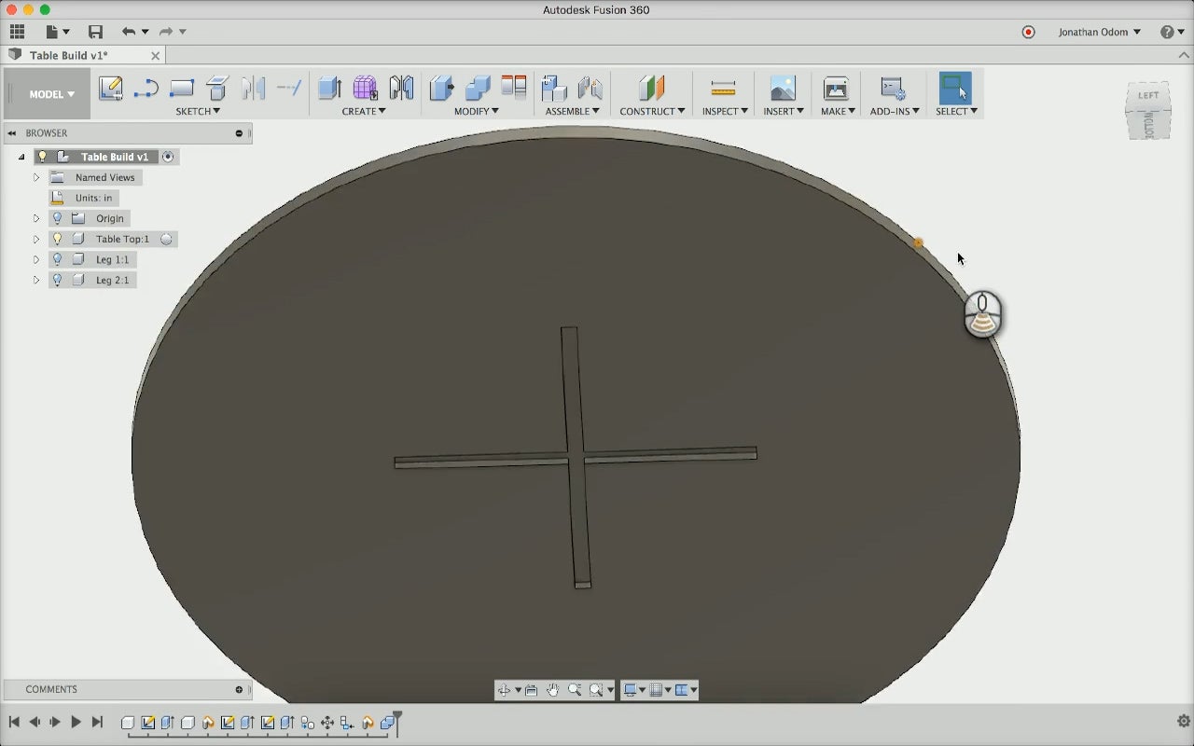Expand the Named Views folder
Image resolution: width=1194 pixels, height=746 pixels.
(36, 177)
